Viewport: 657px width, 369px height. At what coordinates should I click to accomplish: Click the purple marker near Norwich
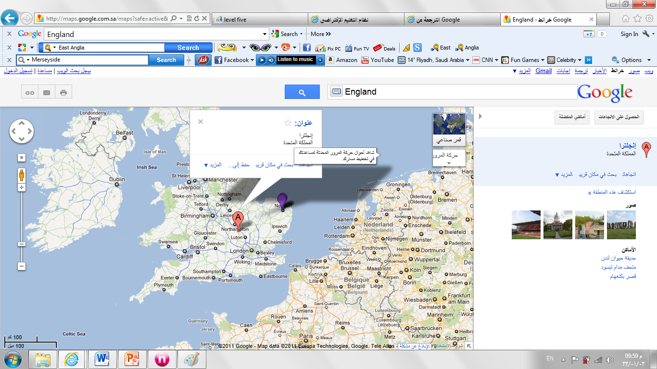[282, 201]
